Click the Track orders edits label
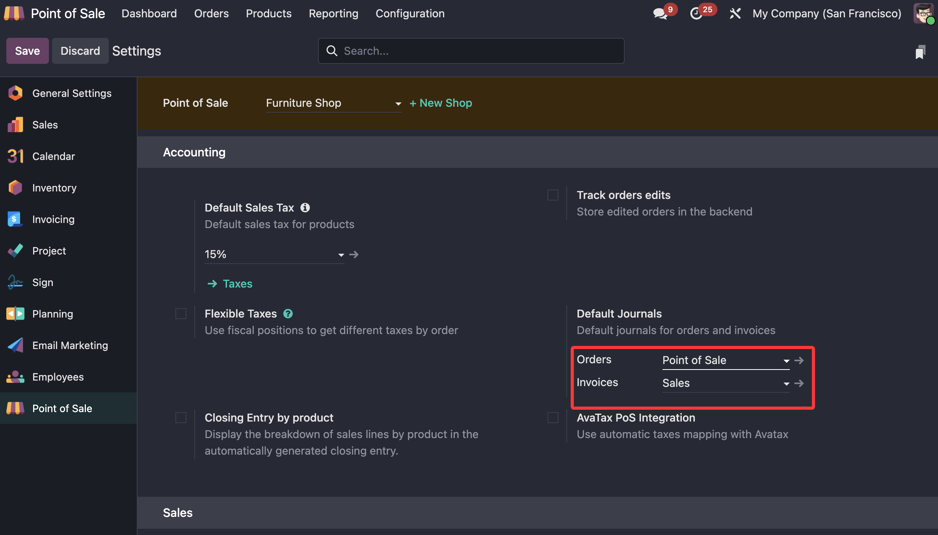This screenshot has height=535, width=938. pos(623,195)
